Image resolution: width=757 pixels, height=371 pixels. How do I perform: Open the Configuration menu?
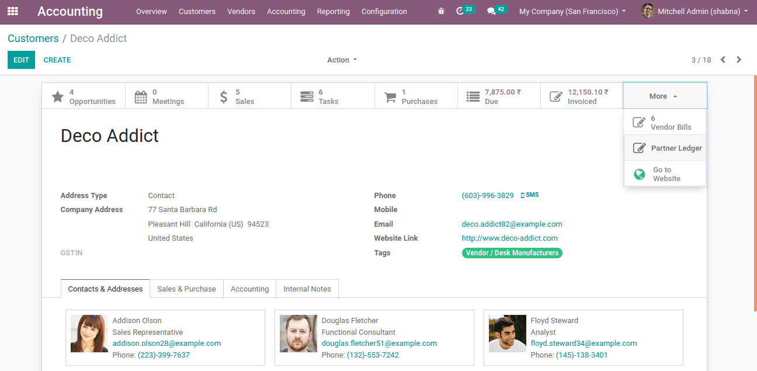click(x=384, y=11)
